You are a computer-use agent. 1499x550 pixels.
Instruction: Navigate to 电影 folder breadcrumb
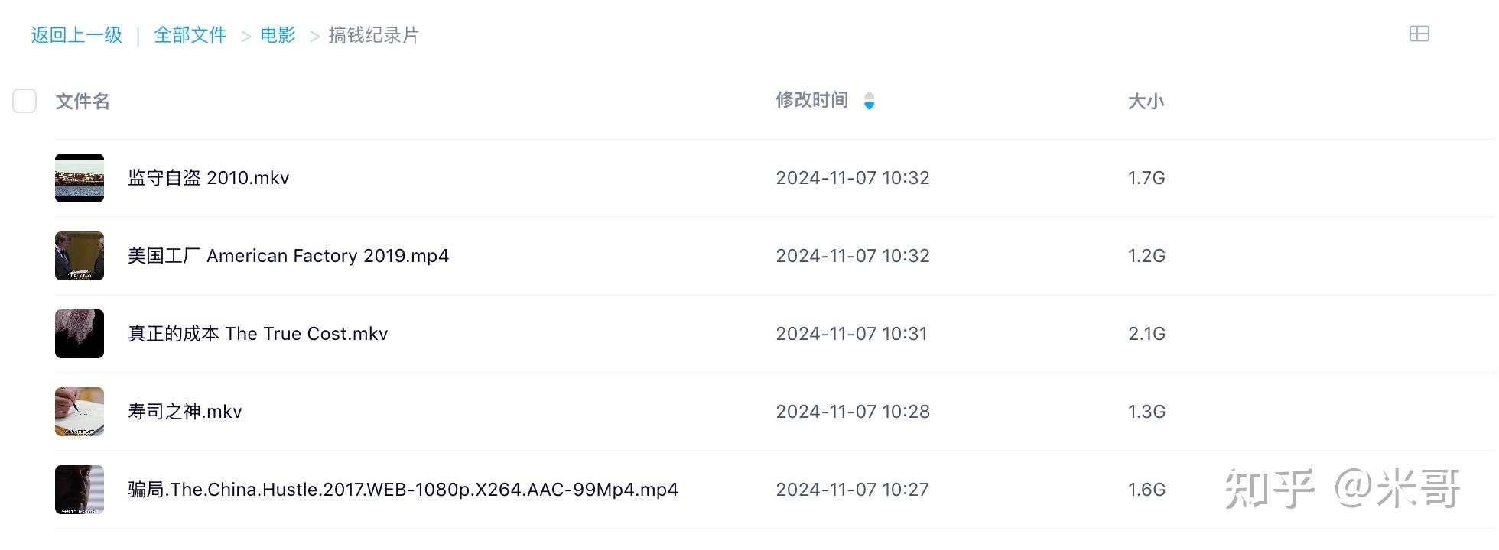tap(278, 35)
